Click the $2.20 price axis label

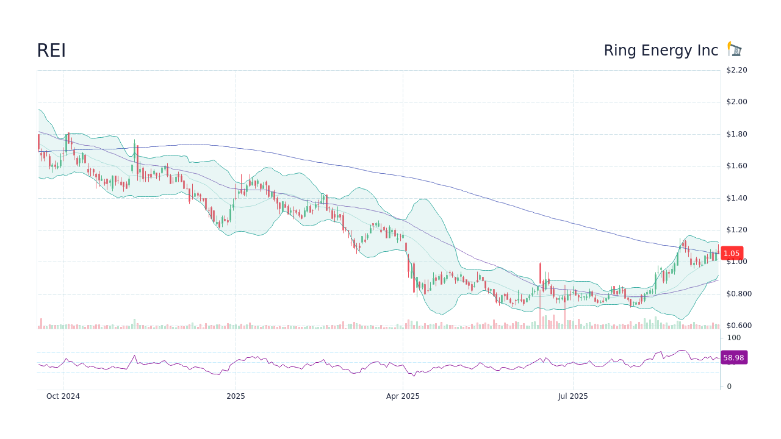point(738,70)
